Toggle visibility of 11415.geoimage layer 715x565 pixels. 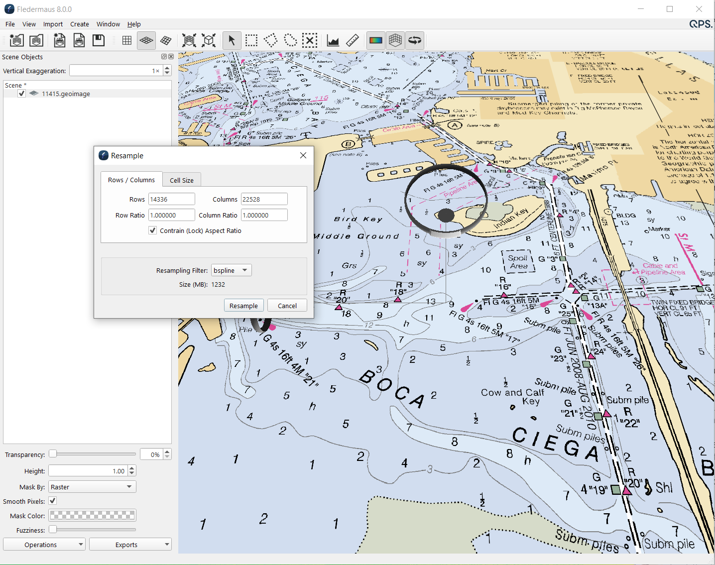point(21,94)
